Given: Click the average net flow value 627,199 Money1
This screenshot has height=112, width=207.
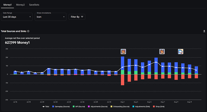Looking at the screenshot, I should (x=17, y=43).
